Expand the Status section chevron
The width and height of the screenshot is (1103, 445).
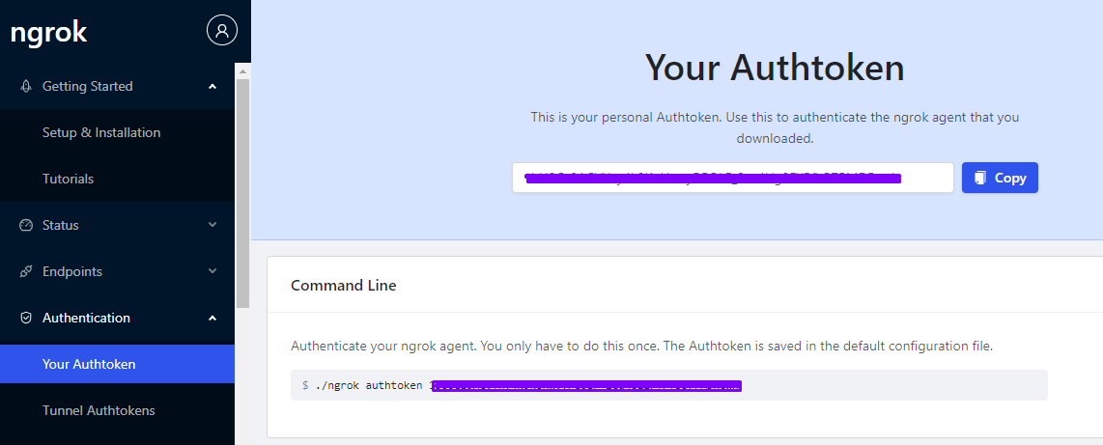coord(212,225)
